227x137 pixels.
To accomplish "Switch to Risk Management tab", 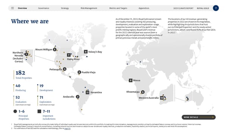I will tap(89, 8).
